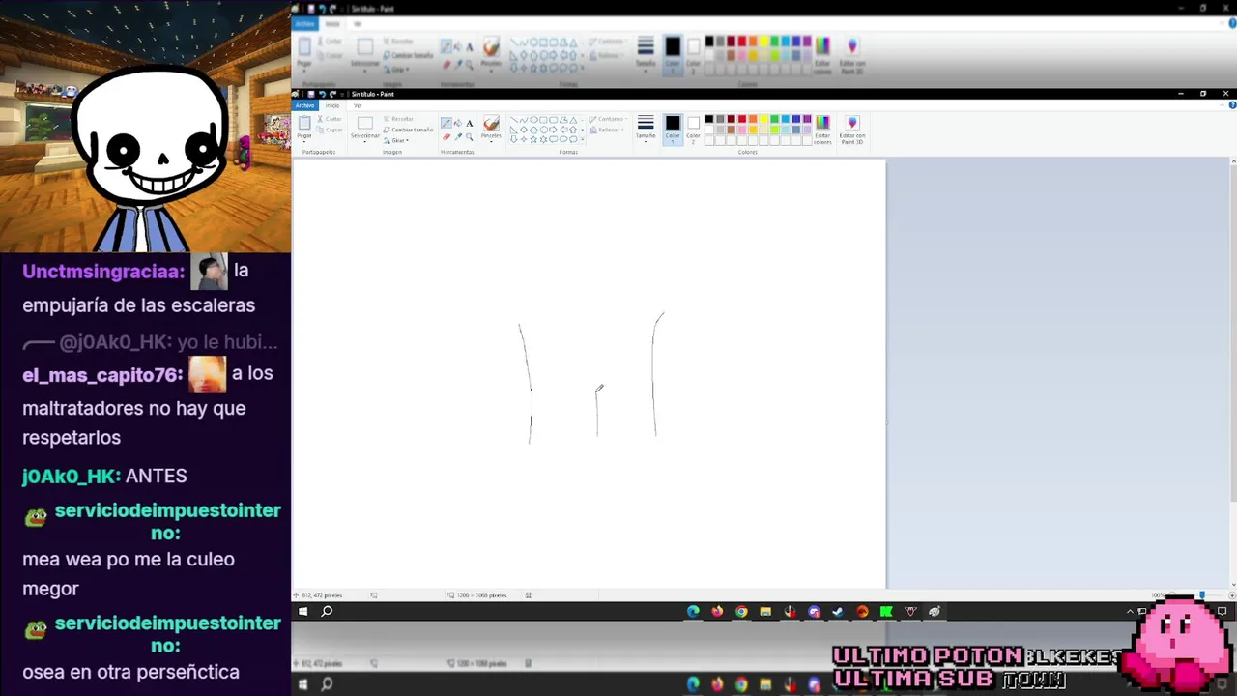Click Undo arrow in front Paint title bar

pyautogui.click(x=322, y=94)
